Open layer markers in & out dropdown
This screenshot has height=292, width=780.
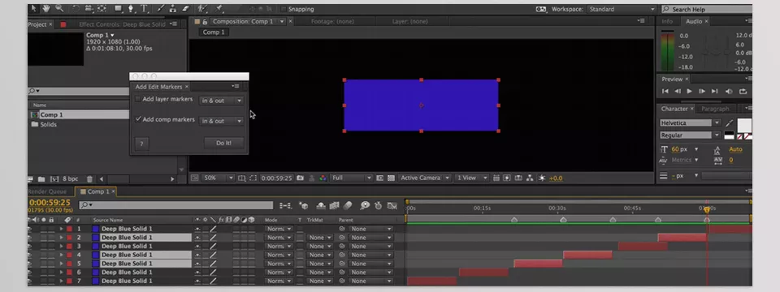(x=221, y=101)
